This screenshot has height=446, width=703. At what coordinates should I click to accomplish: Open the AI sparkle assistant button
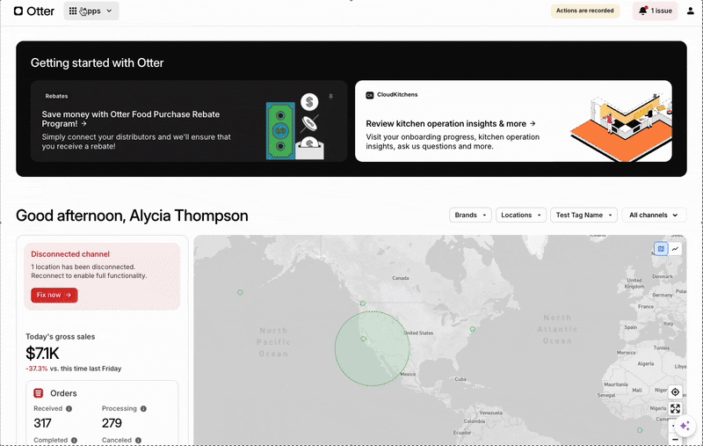(x=685, y=426)
